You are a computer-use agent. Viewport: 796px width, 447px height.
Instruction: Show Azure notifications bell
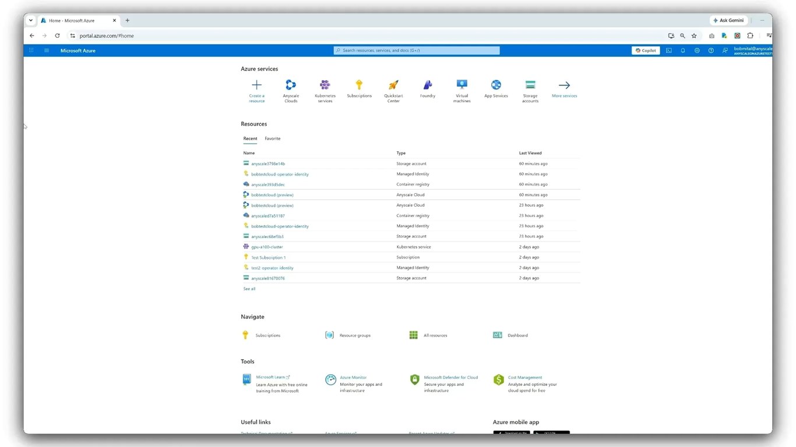coord(683,51)
